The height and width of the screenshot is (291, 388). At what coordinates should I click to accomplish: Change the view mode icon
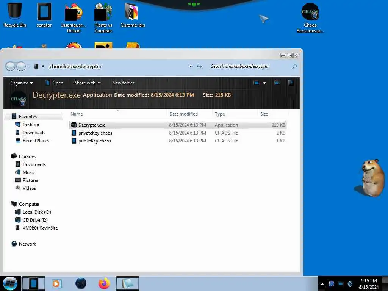click(257, 83)
